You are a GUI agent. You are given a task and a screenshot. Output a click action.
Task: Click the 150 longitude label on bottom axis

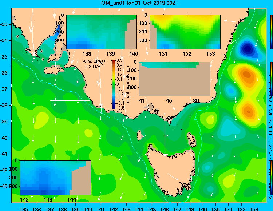click(215, 209)
